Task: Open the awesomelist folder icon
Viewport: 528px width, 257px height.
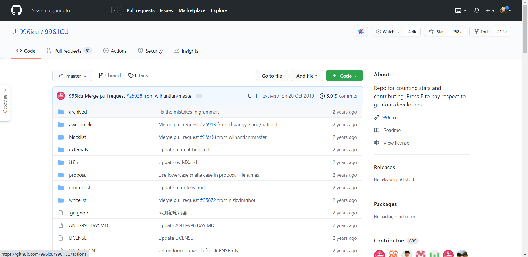Action: (61, 125)
